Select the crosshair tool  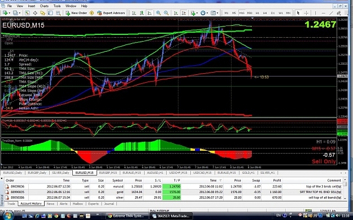tap(306, 13)
